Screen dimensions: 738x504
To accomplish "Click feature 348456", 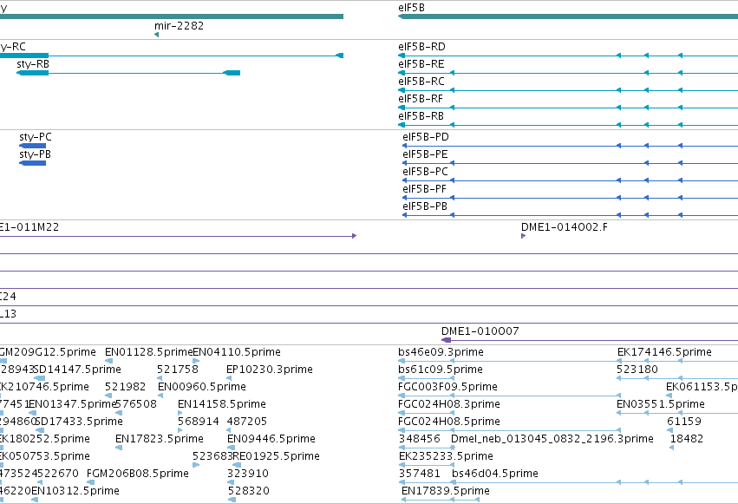I will pos(419,439).
